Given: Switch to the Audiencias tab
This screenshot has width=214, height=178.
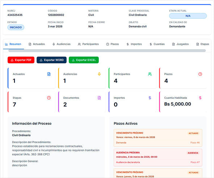Looking at the screenshot, I should [x=62, y=44].
